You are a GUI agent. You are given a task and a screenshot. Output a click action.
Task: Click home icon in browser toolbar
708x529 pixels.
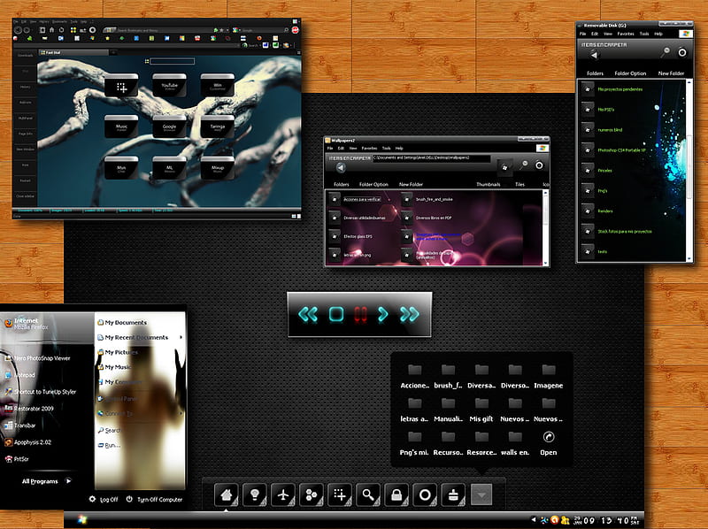pyautogui.click(x=51, y=30)
